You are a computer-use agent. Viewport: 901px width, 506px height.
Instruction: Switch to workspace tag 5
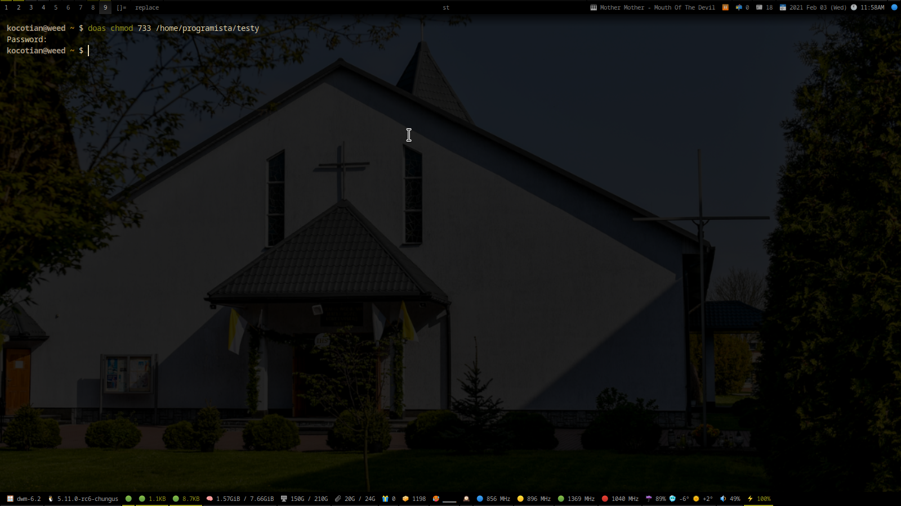coord(56,7)
